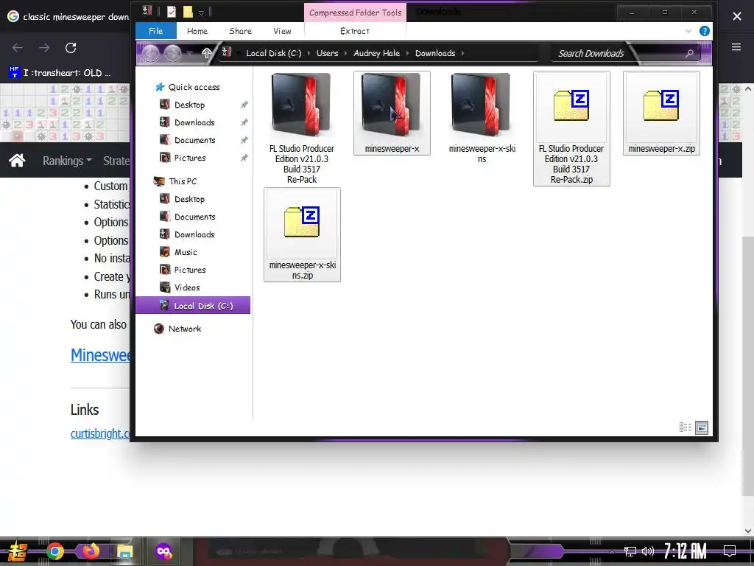The image size is (754, 566).
Task: Open Music folder in navigation pane
Action: tap(186, 252)
